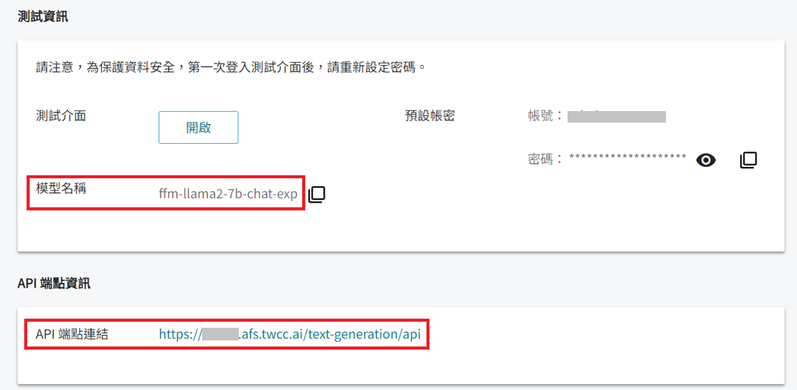This screenshot has height=390, width=797.
Task: Copy the default password using copy icon
Action: pos(748,160)
